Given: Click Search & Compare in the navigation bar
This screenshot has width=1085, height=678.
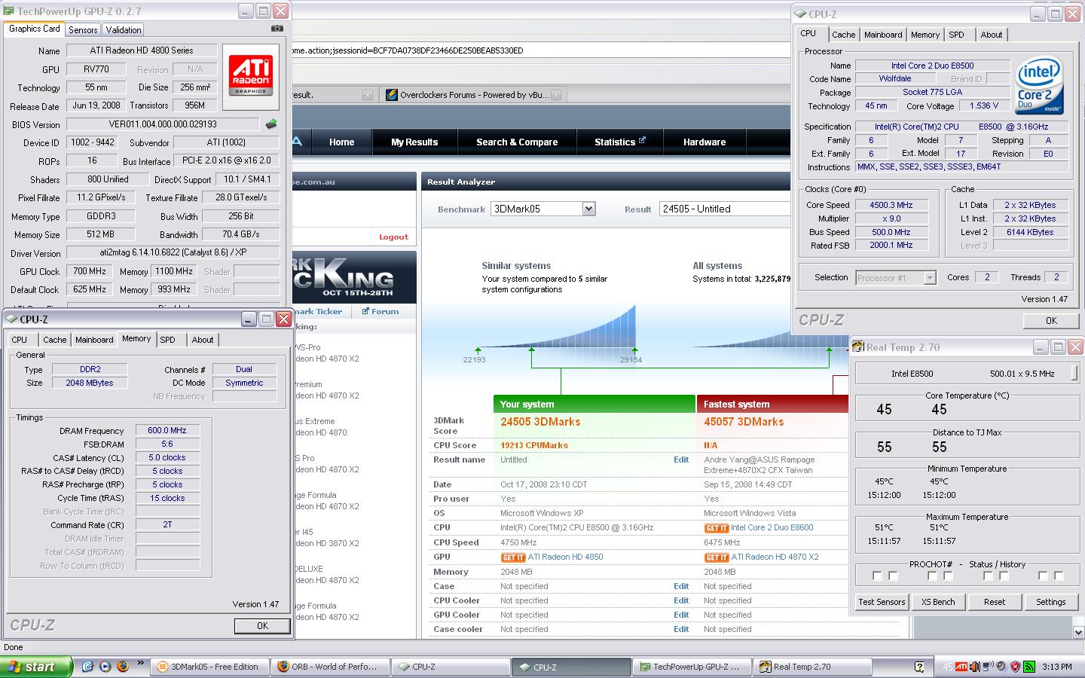Looking at the screenshot, I should (x=517, y=142).
